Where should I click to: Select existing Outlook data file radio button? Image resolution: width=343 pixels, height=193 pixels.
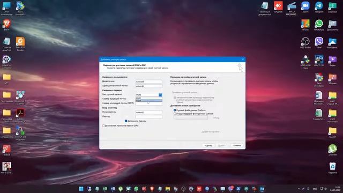point(175,114)
